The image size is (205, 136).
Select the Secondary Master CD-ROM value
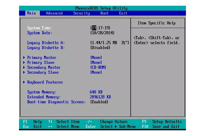[x=98, y=67]
